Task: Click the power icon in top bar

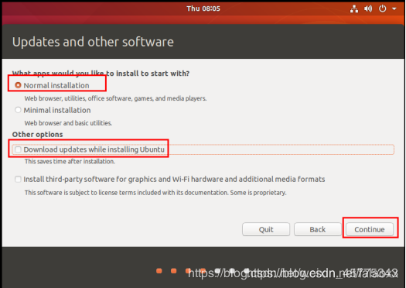Action: pyautogui.click(x=383, y=9)
